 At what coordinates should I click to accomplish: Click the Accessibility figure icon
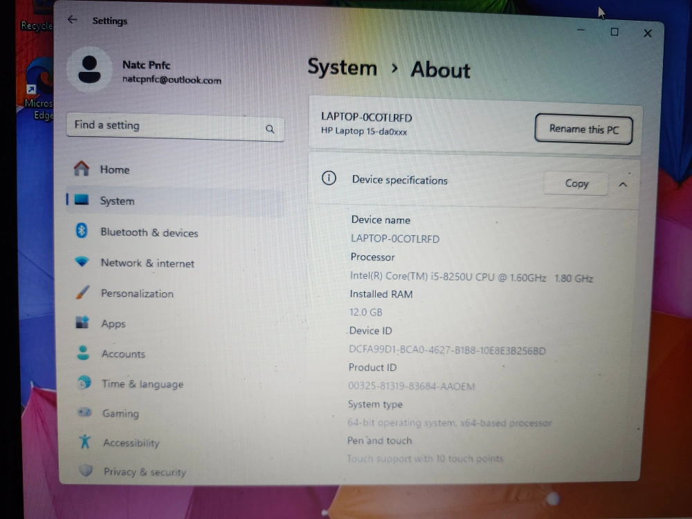coord(84,441)
